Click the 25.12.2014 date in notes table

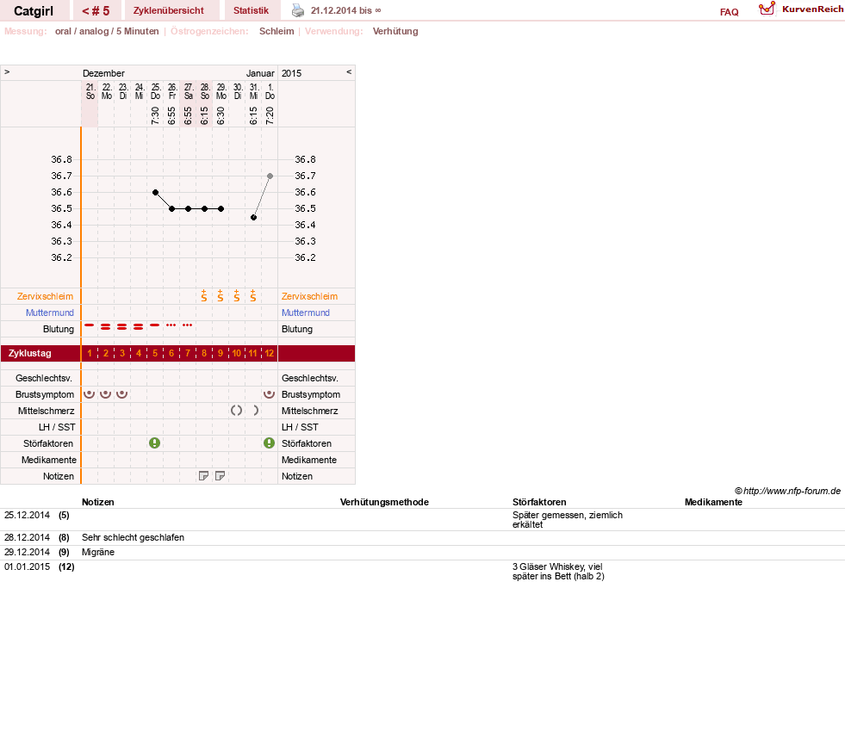(27, 515)
